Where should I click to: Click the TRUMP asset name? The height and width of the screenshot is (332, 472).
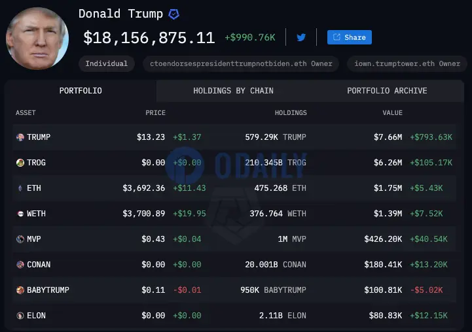39,137
